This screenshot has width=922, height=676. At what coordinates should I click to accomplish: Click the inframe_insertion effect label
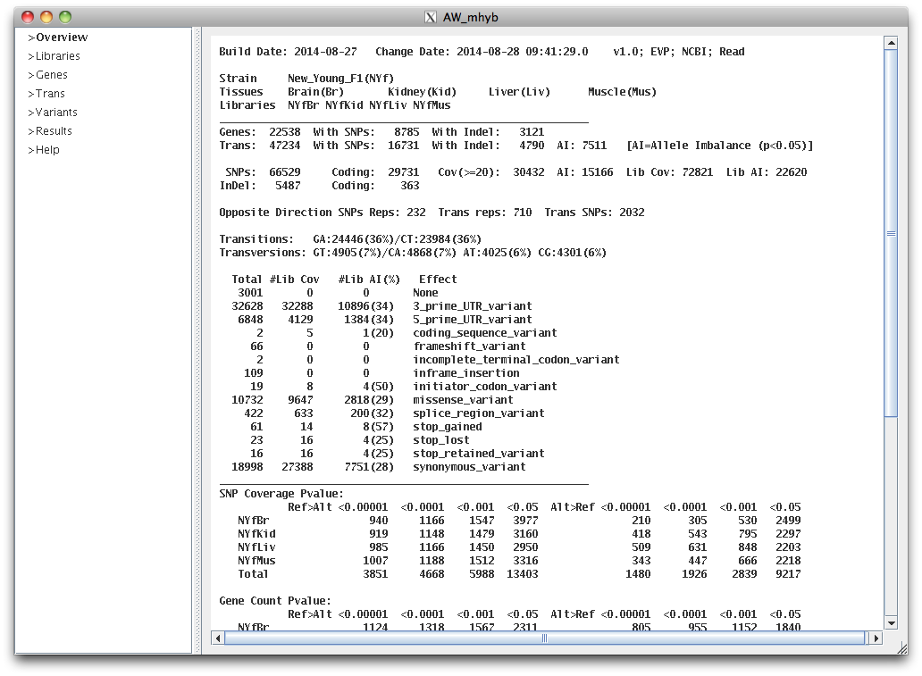(x=465, y=373)
